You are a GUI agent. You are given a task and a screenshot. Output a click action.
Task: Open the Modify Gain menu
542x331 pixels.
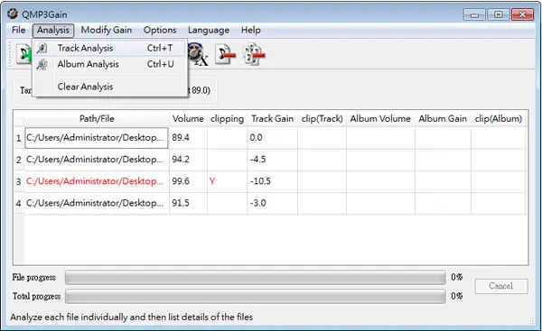(x=106, y=30)
